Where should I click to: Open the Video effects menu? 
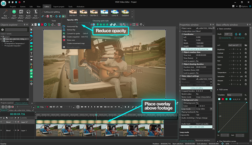(x=21, y=13)
